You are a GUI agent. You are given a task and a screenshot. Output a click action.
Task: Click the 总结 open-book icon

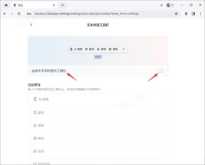pos(35,151)
